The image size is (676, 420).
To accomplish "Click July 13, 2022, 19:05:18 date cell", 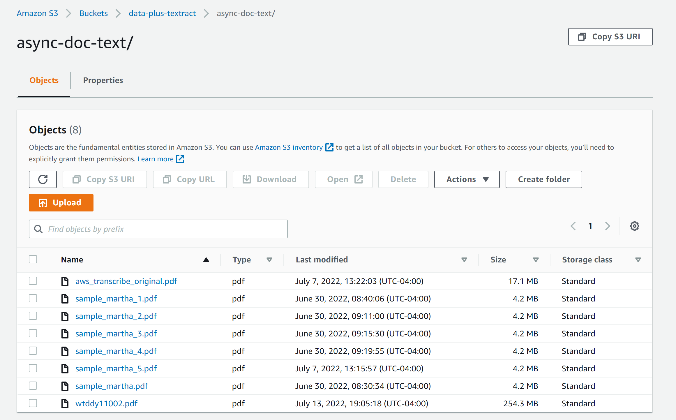I will point(362,403).
